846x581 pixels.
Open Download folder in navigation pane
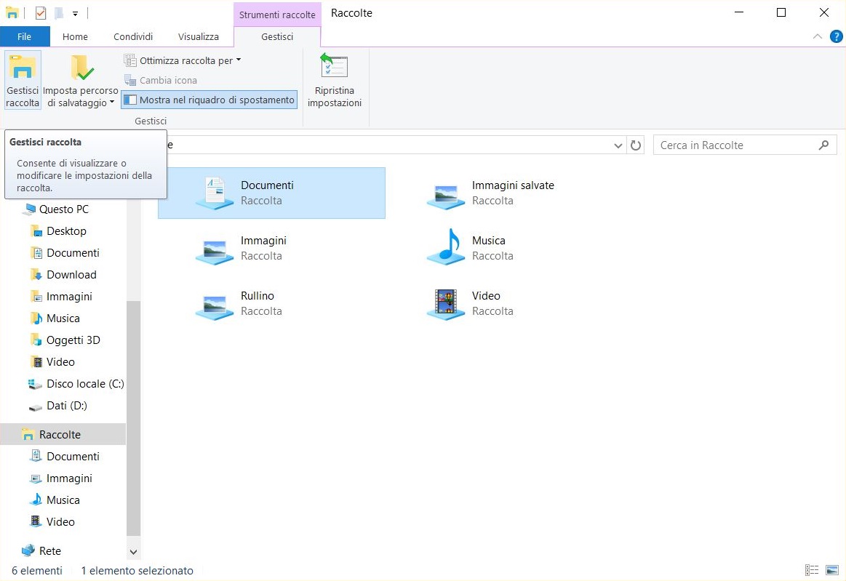click(x=71, y=275)
